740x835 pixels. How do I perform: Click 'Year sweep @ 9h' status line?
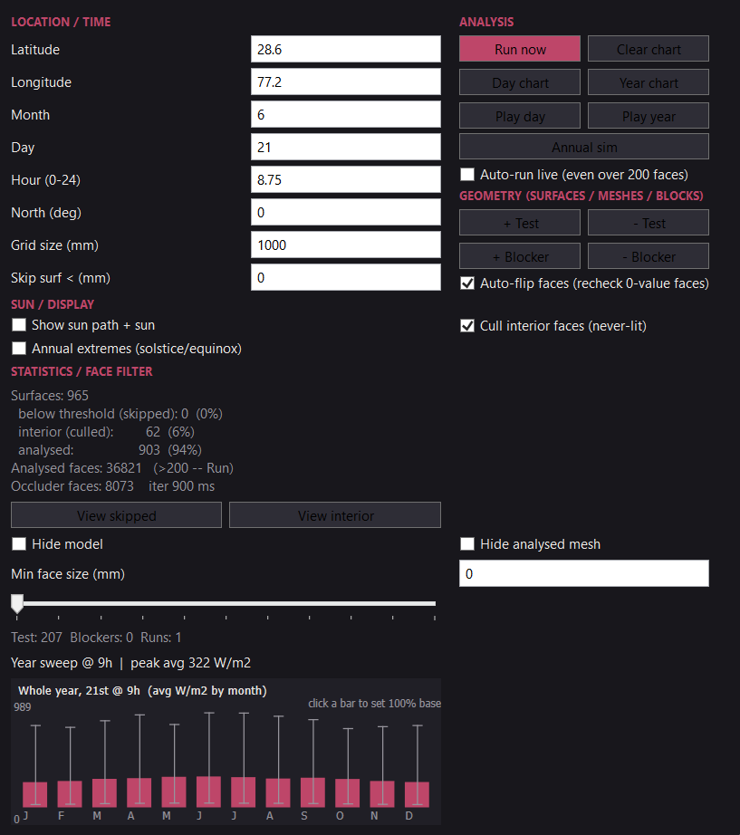pos(130,662)
